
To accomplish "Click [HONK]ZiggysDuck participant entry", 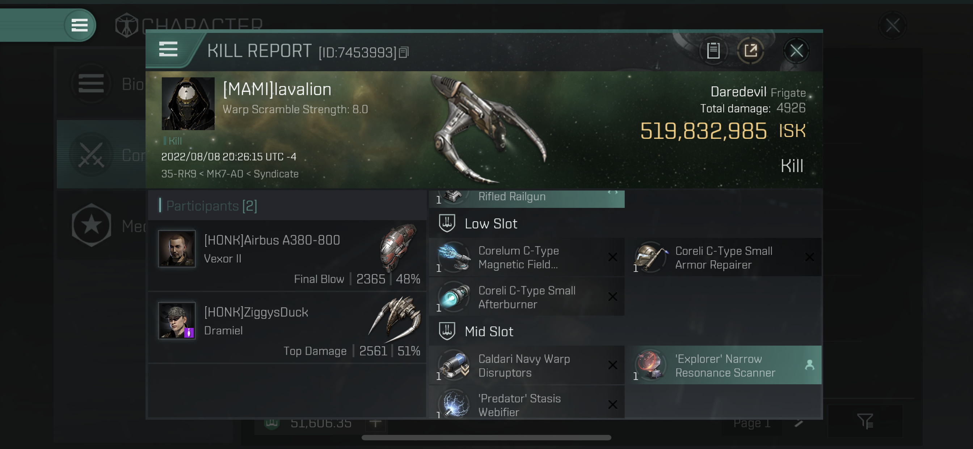I will coord(287,328).
